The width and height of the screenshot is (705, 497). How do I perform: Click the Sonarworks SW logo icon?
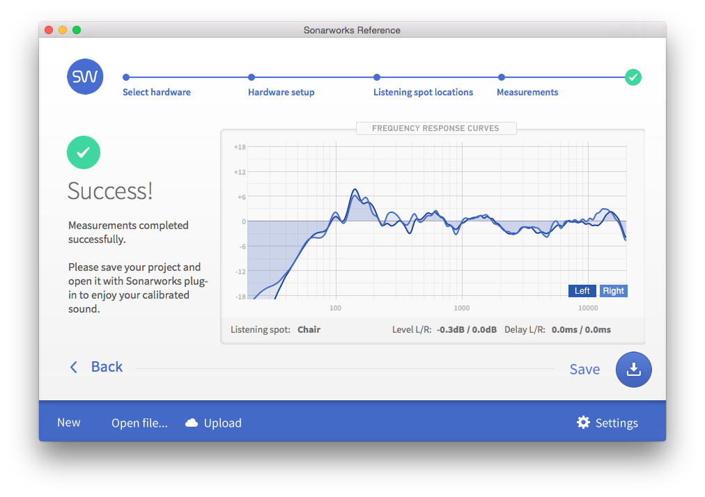(x=85, y=77)
